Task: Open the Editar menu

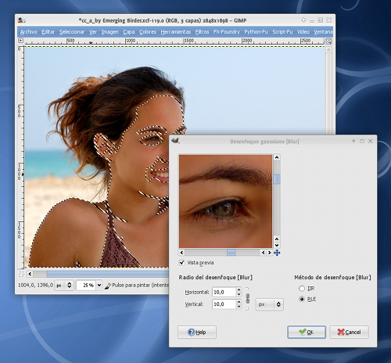Action: coord(48,32)
